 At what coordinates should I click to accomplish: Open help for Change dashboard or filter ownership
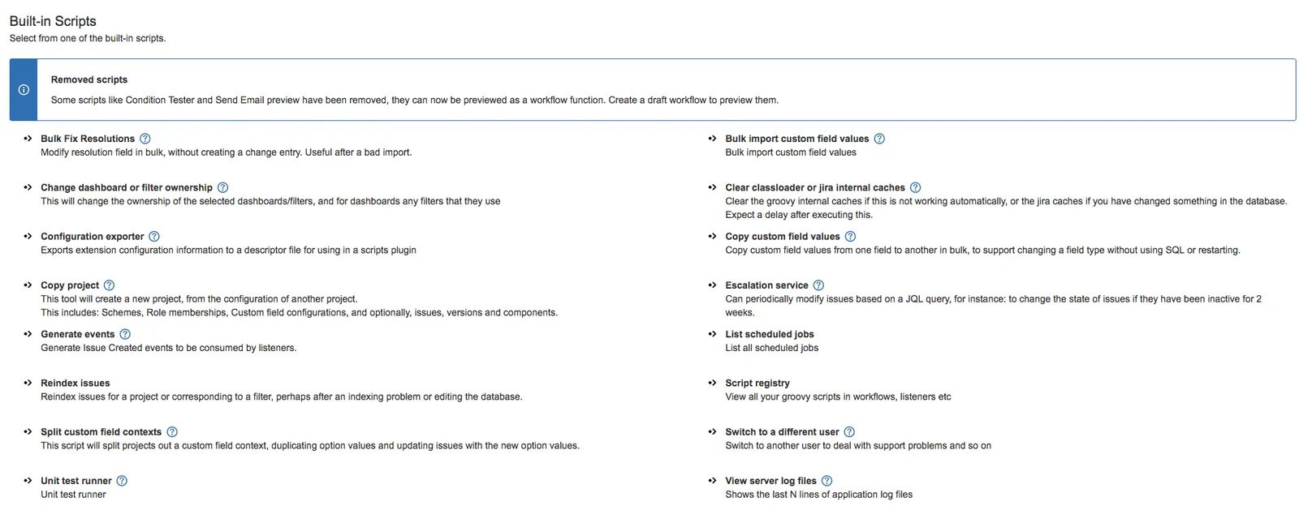(x=222, y=187)
